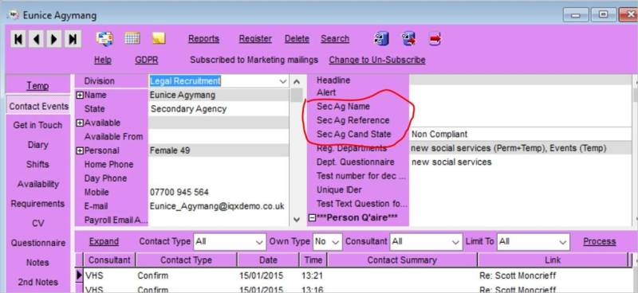Collapse the Person Q'aire section

312,218
